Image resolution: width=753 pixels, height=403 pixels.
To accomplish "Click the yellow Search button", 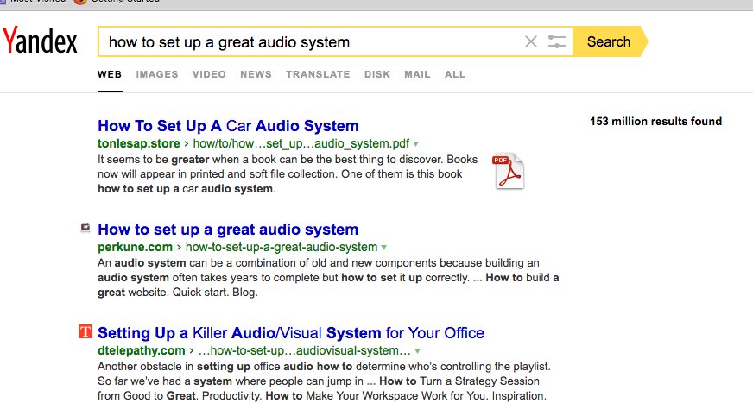I will 609,41.
